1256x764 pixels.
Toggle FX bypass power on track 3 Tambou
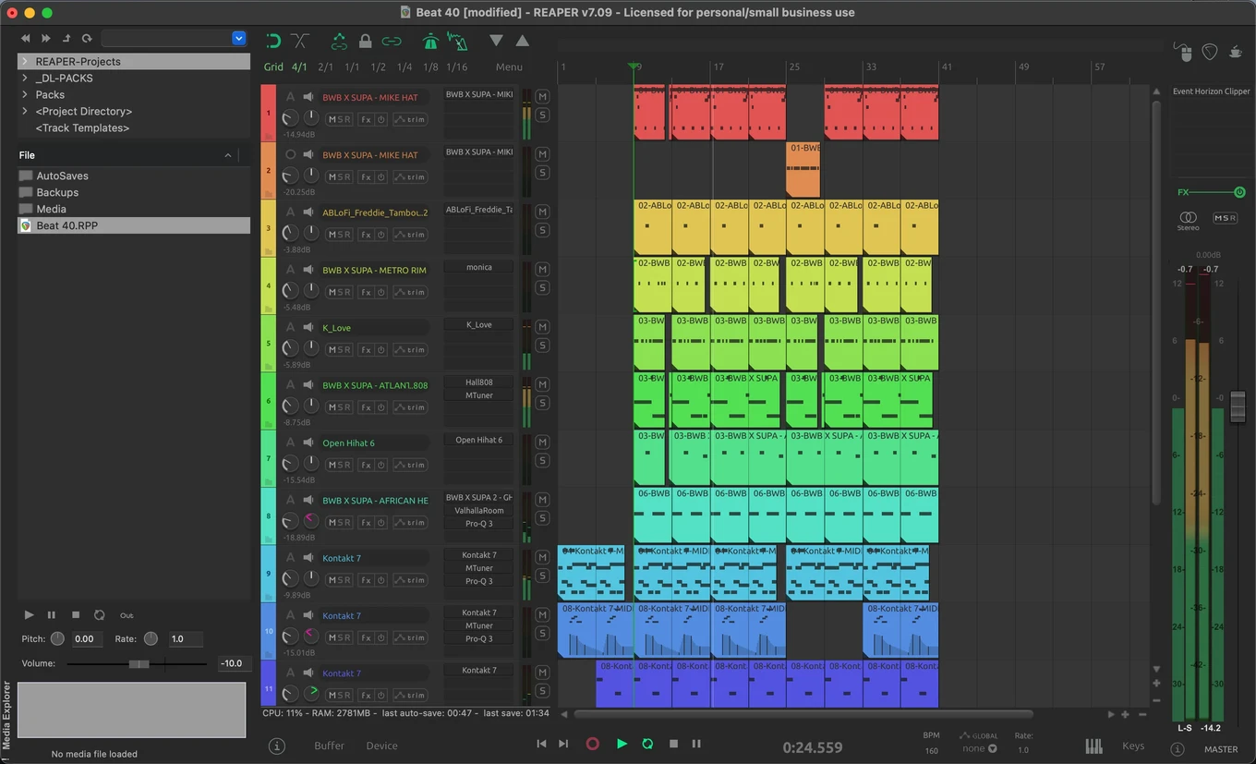[x=380, y=235]
